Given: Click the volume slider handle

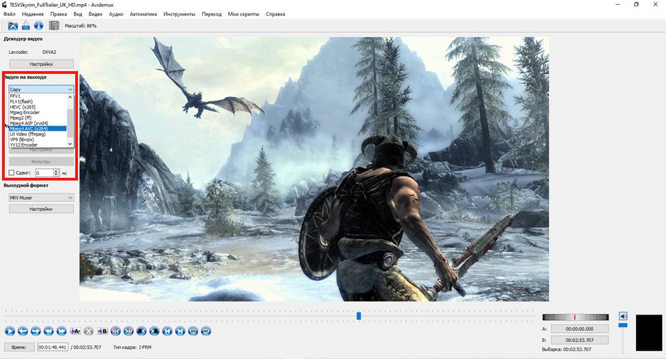Looking at the screenshot, I should 623,325.
